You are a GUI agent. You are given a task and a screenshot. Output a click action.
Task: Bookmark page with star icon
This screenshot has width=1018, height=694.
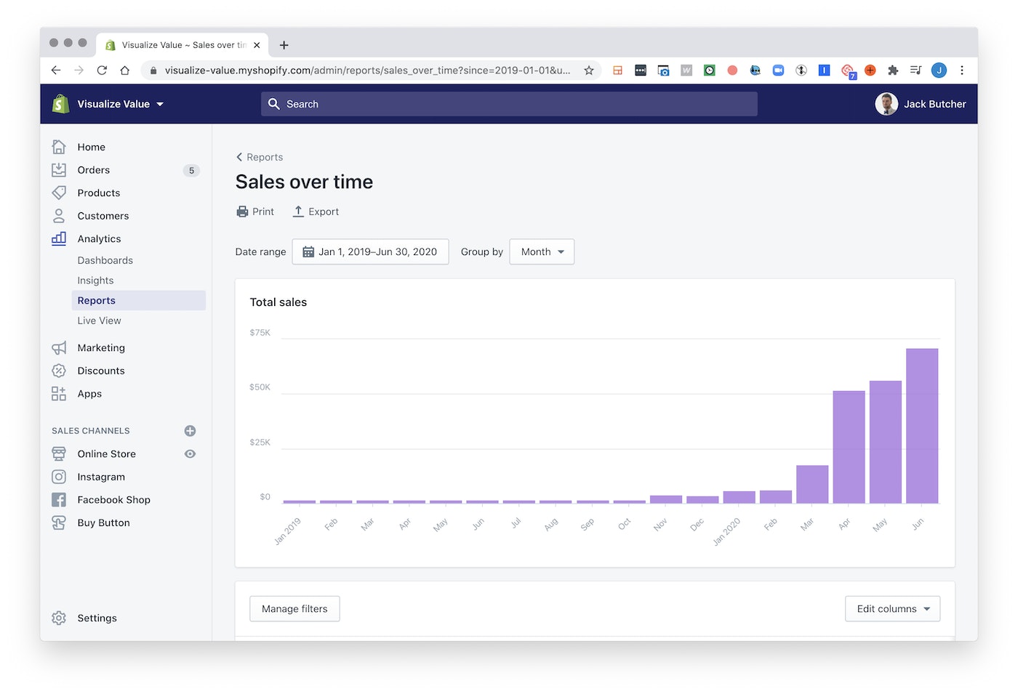point(589,70)
